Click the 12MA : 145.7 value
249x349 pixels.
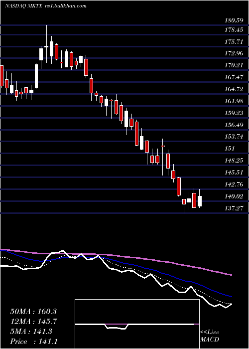coord(33,322)
